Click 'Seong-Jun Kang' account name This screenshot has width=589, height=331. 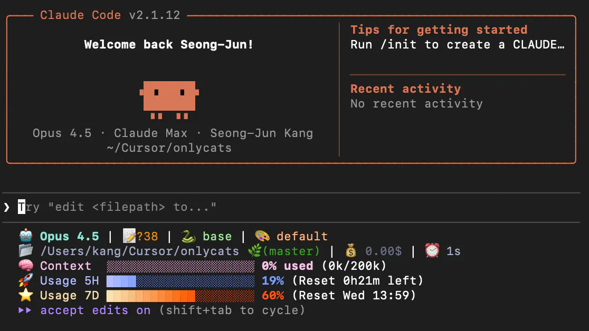click(x=261, y=133)
